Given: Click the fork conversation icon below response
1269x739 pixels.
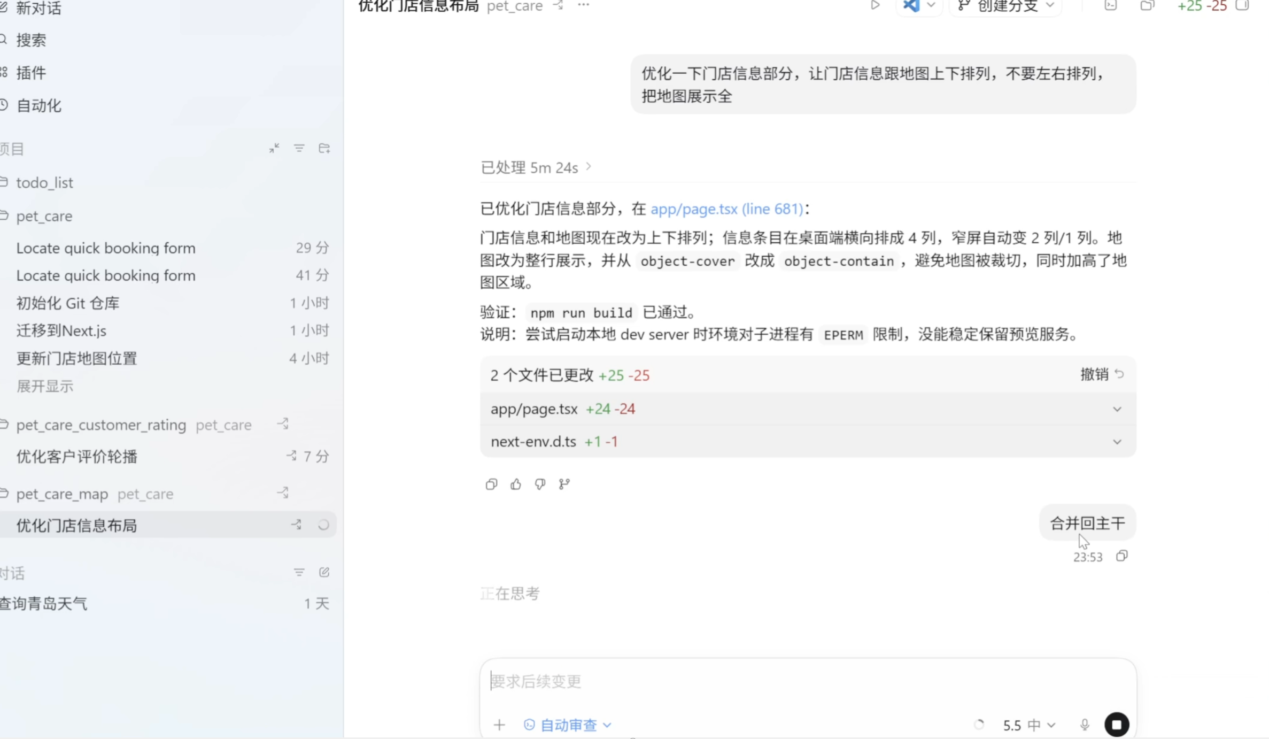Looking at the screenshot, I should pyautogui.click(x=564, y=484).
